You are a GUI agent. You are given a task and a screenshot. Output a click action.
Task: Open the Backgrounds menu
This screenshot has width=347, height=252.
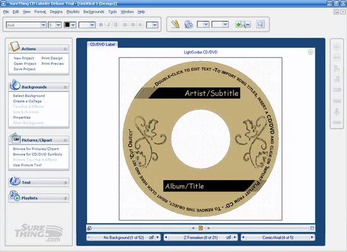93,12
